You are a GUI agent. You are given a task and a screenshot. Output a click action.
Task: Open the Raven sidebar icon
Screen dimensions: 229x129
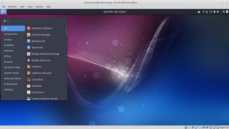227,12
